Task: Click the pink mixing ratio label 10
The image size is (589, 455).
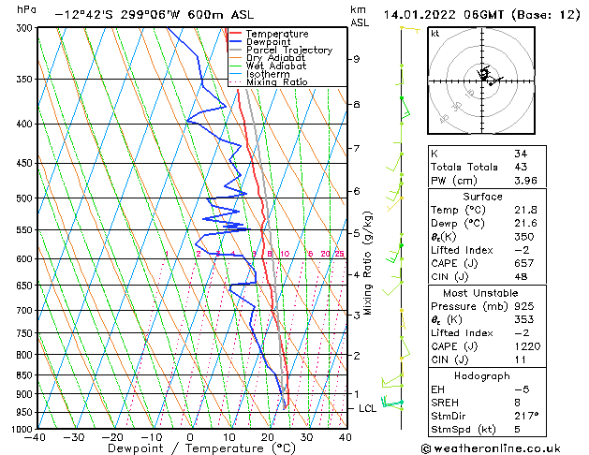Action: click(285, 254)
